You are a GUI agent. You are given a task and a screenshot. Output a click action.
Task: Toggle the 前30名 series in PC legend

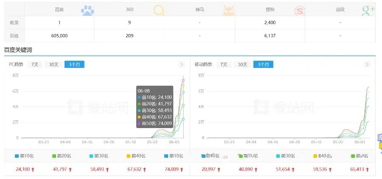(99, 156)
